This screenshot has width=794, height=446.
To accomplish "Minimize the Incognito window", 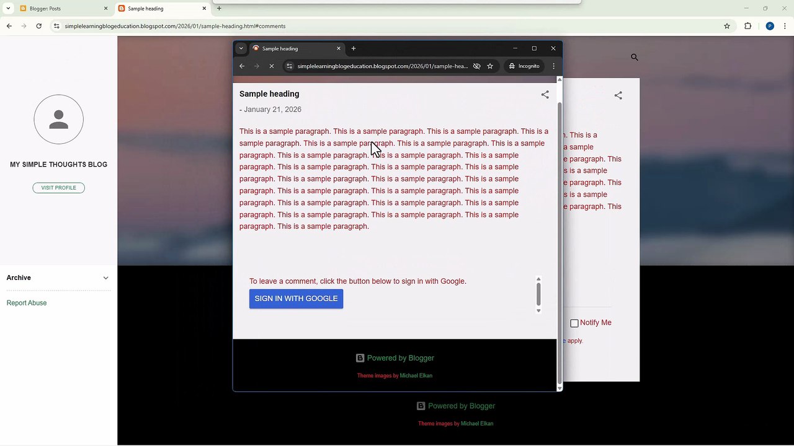I will [x=515, y=48].
